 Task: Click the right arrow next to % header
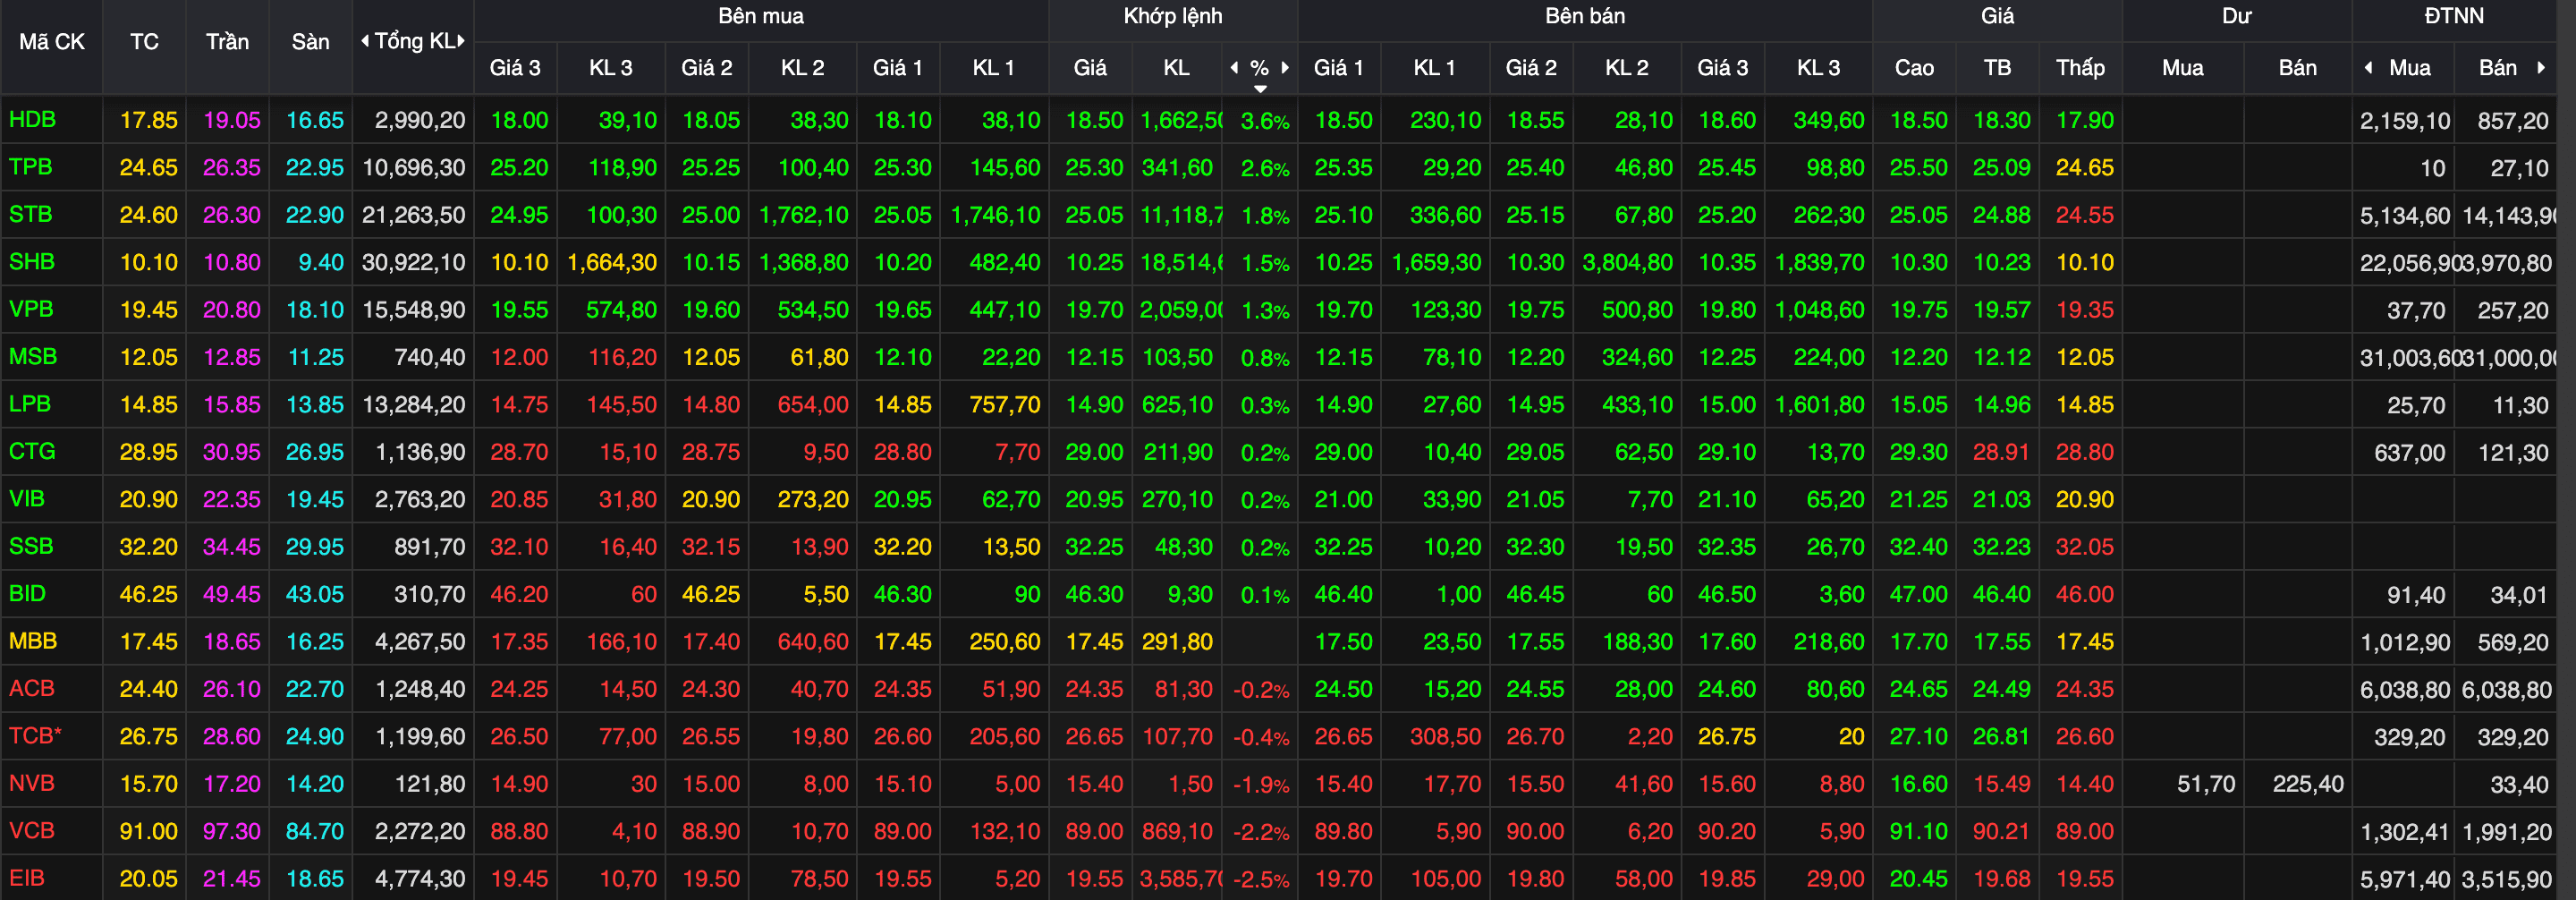1285,67
